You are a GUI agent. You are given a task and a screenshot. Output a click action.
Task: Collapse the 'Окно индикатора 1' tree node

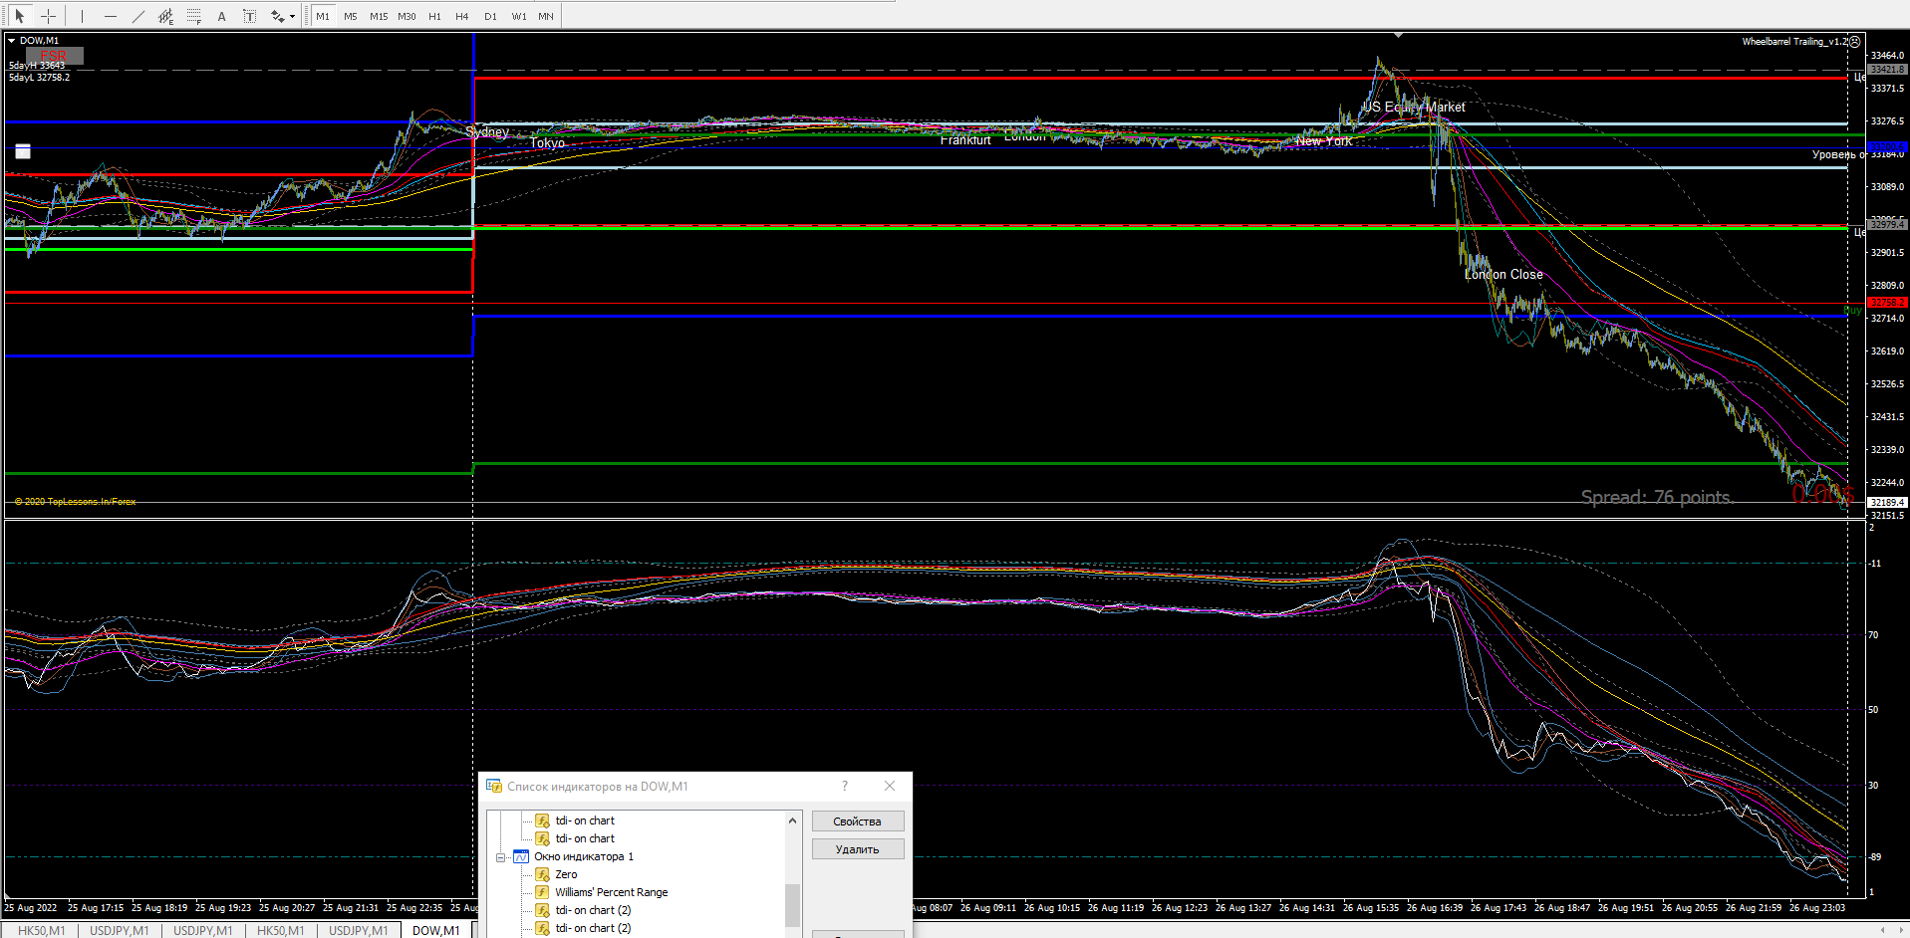point(501,857)
